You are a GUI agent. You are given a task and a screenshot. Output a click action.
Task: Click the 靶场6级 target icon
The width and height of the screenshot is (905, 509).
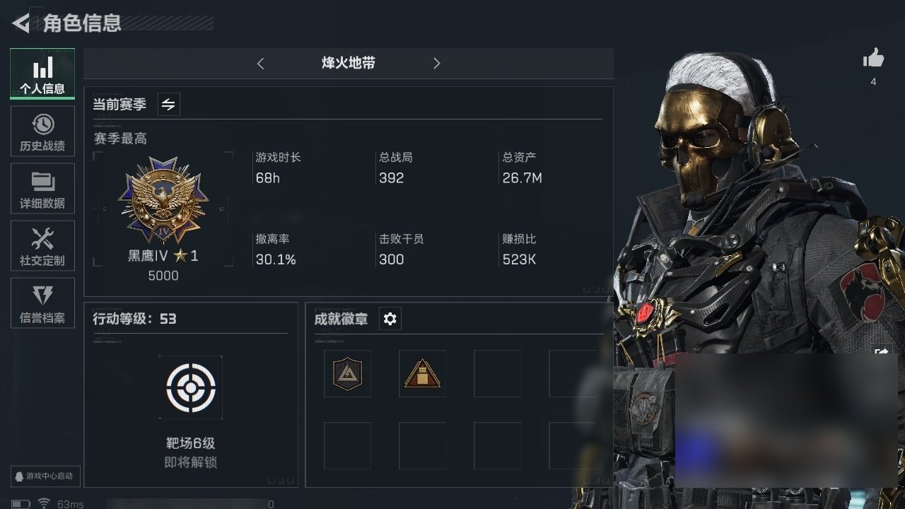point(191,387)
